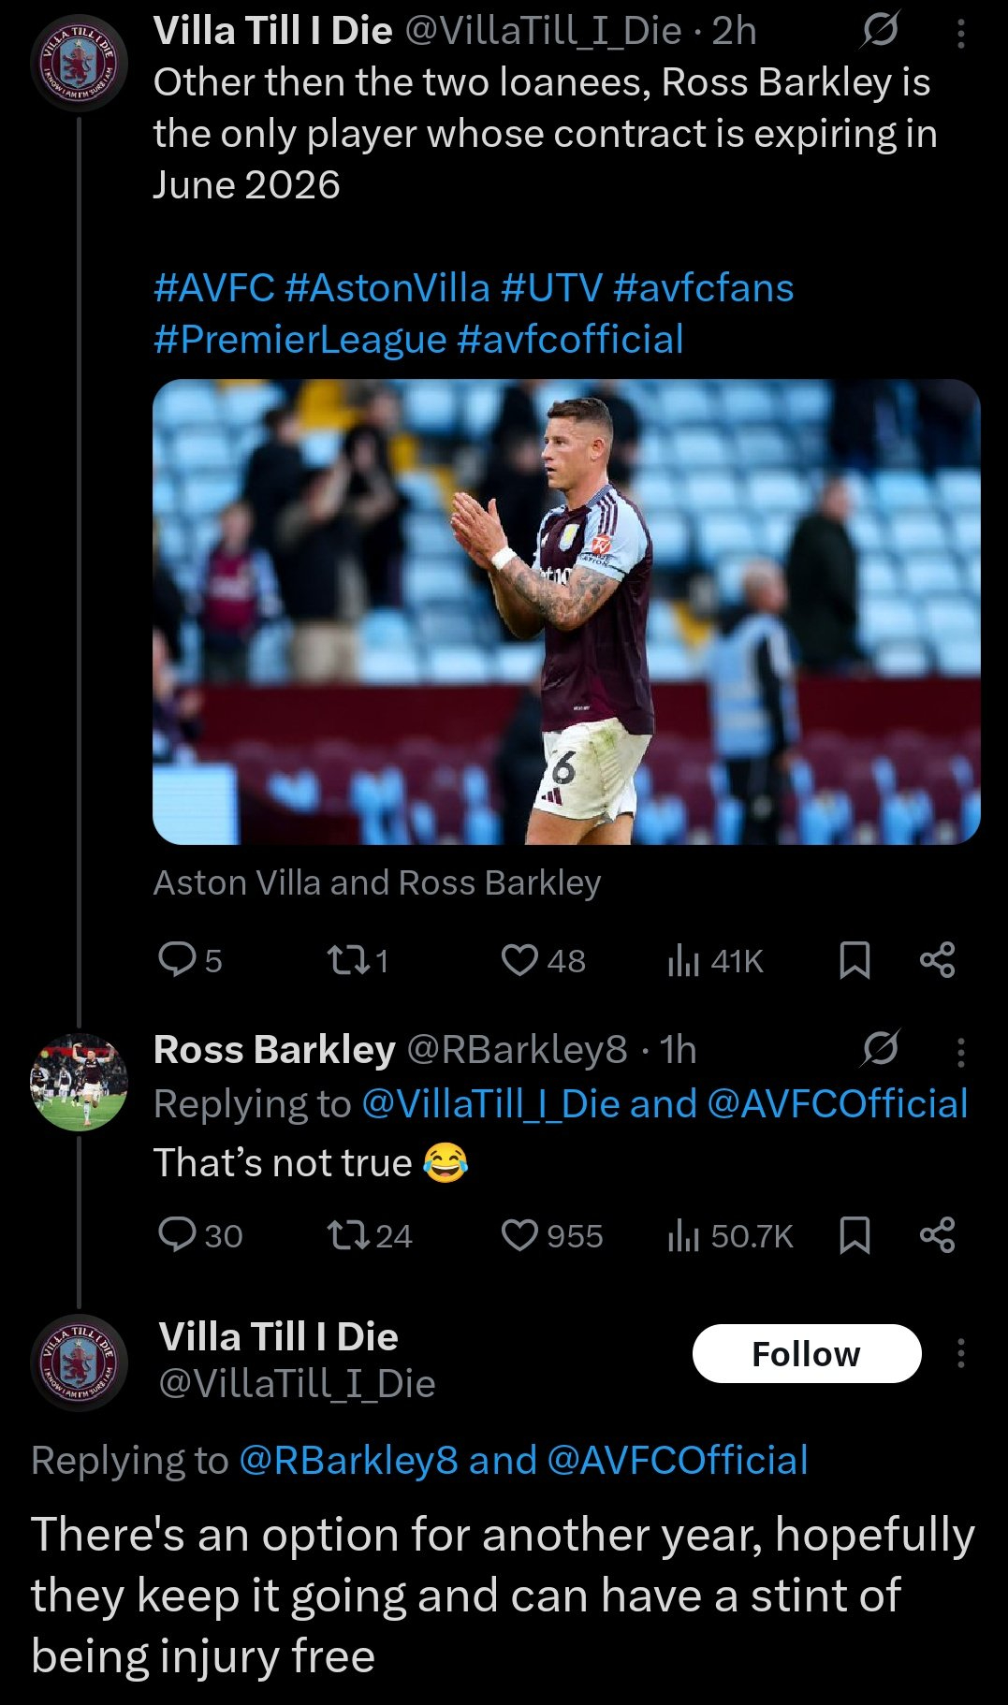
Task: Open more options next to Follow button
Action: (960, 1354)
